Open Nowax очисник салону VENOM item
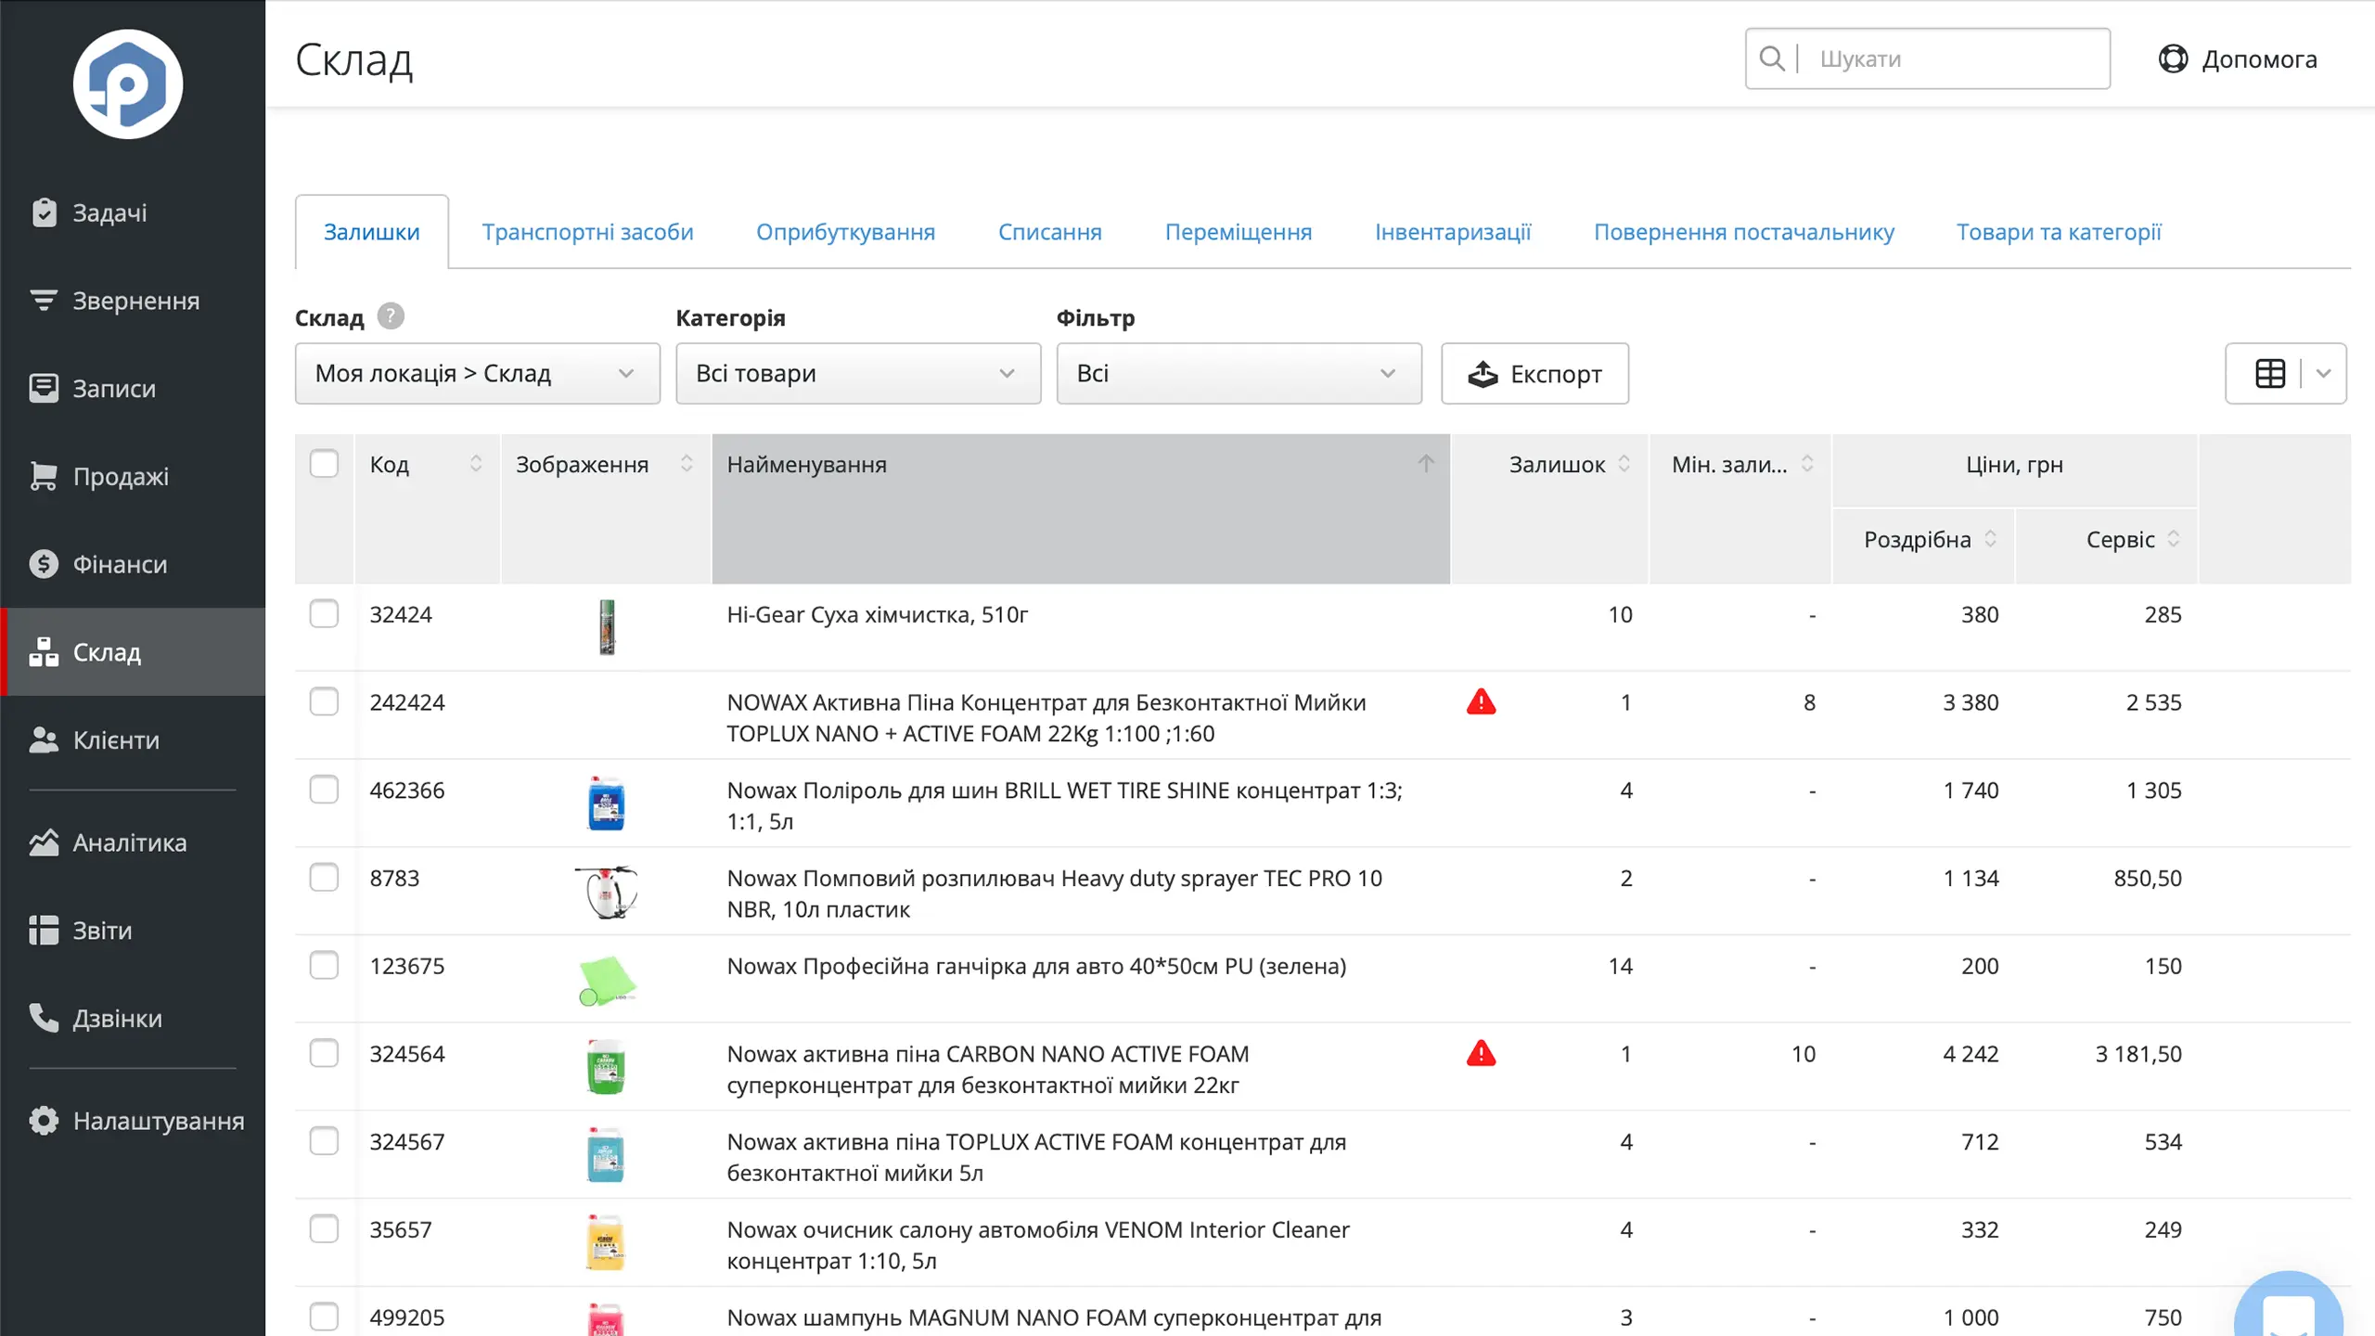Screen dimensions: 2375x1336 [x=1038, y=1245]
